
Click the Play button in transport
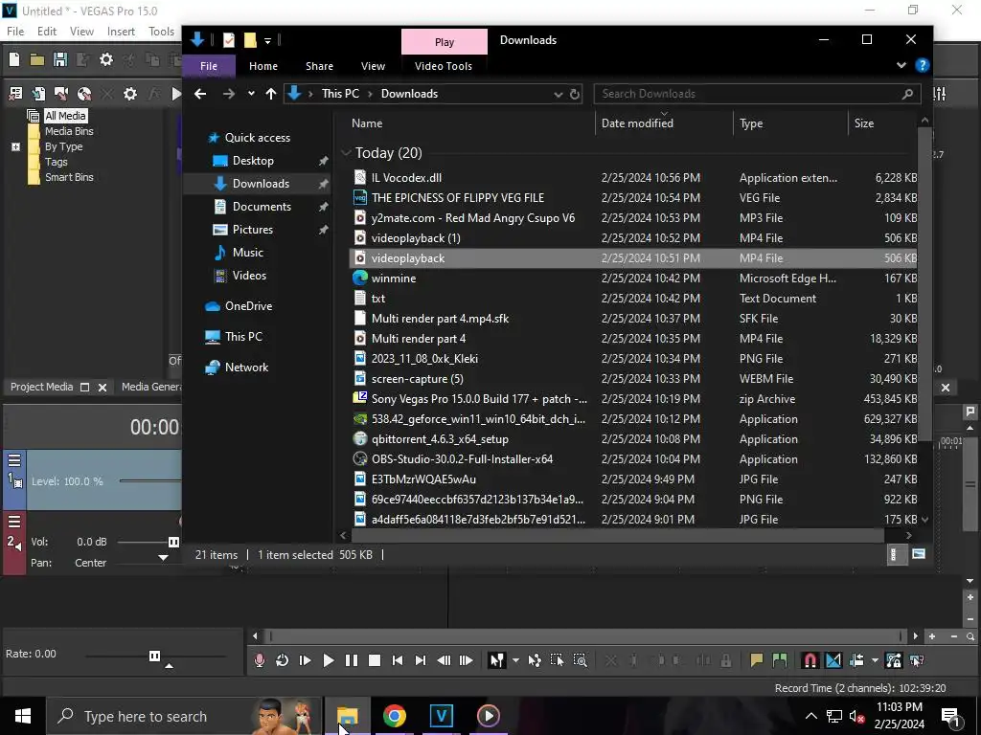tap(328, 660)
